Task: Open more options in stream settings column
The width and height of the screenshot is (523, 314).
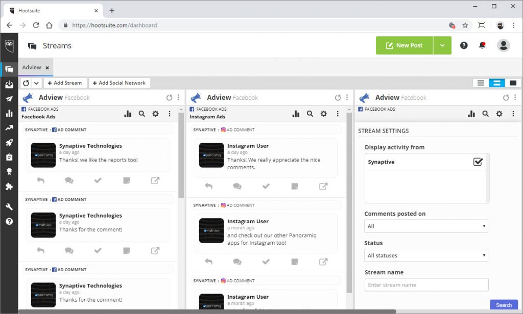Action: tap(513, 114)
